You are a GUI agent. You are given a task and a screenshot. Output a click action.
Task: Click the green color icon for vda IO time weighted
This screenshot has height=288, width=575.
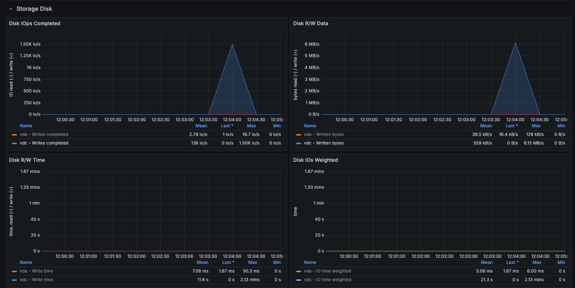tap(299, 271)
